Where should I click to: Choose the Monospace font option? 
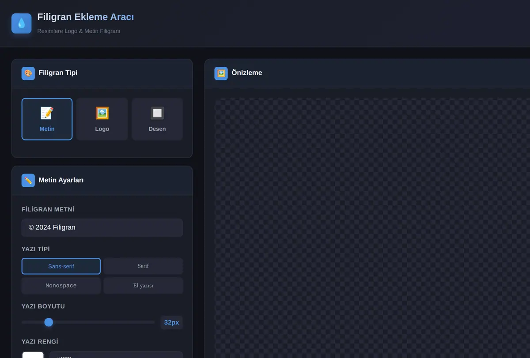[x=61, y=286]
